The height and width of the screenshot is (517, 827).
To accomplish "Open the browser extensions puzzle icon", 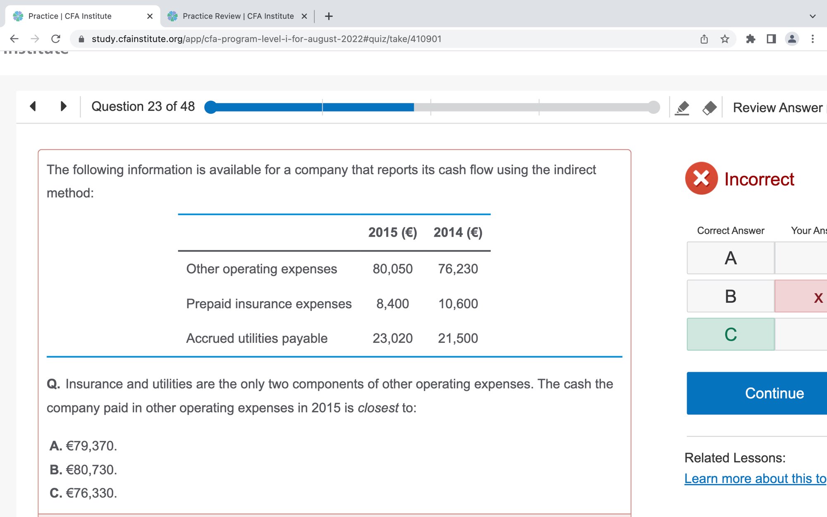I will tap(750, 39).
